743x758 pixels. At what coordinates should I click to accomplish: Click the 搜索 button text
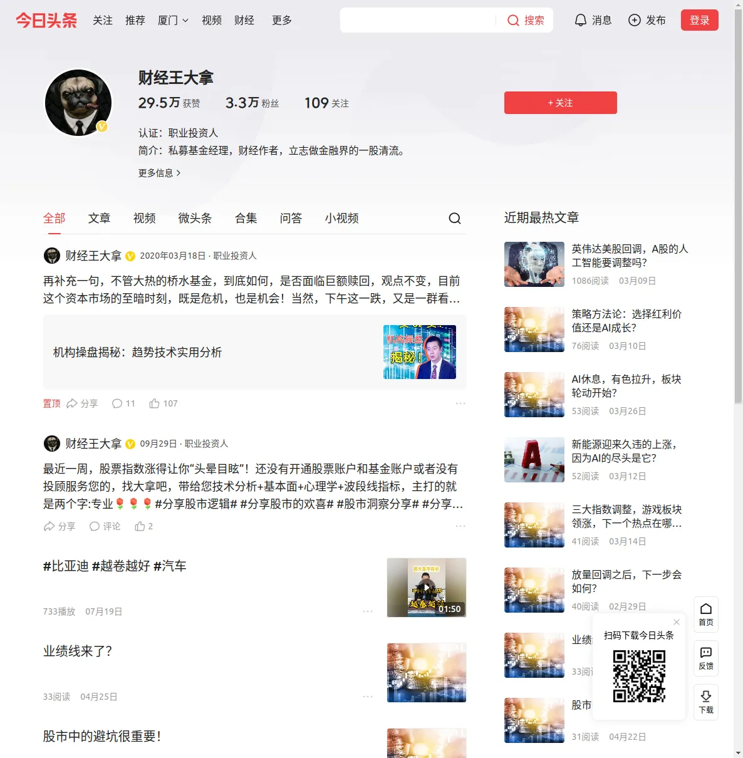coord(534,21)
